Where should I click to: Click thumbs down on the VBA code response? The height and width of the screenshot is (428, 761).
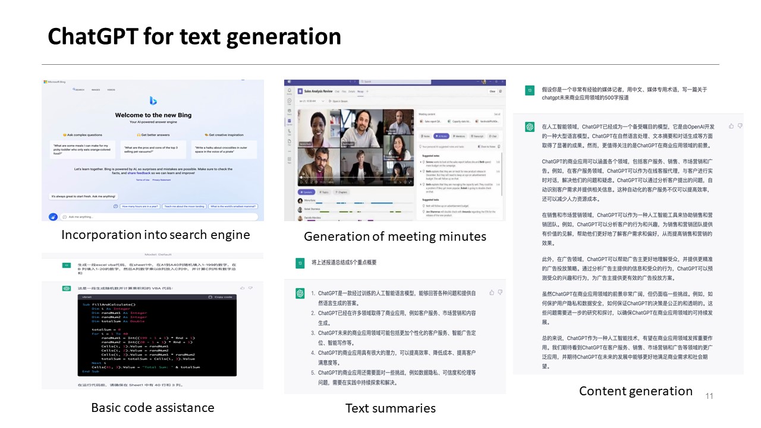(250, 288)
